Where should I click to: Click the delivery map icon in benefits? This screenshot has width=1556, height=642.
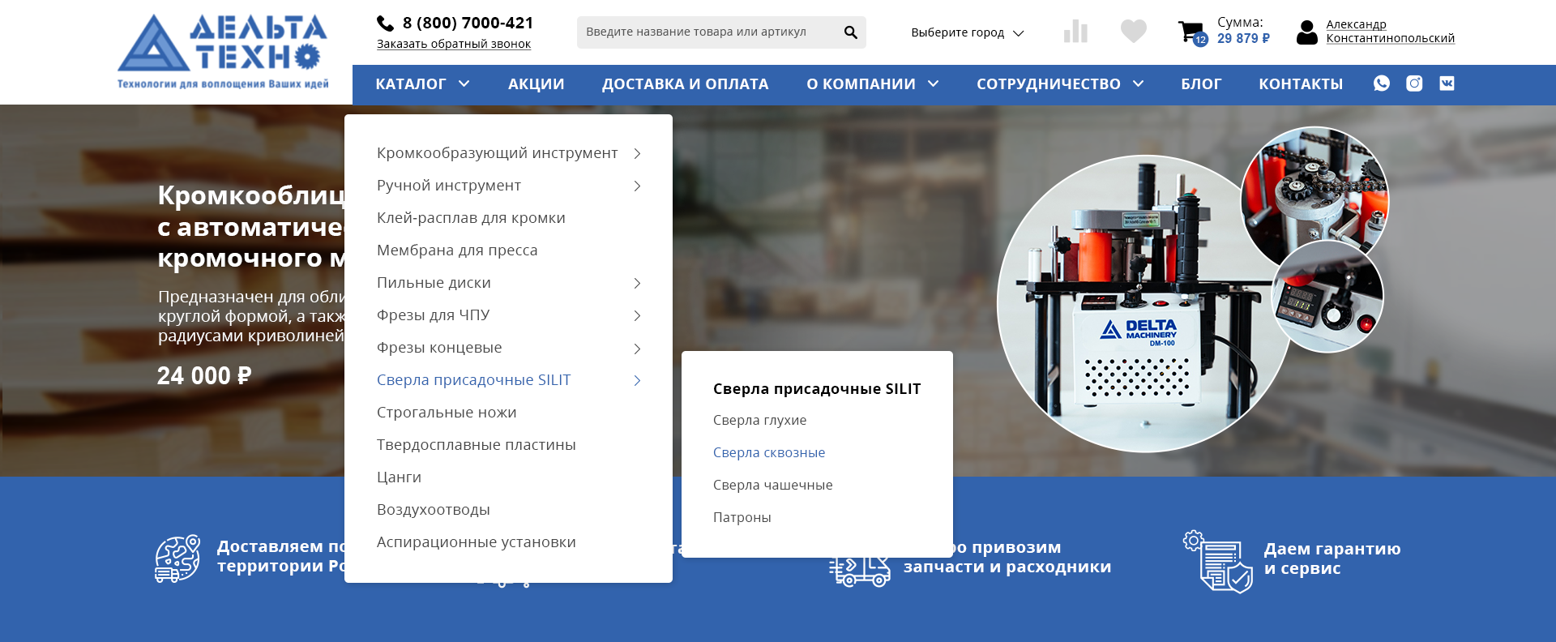click(177, 558)
